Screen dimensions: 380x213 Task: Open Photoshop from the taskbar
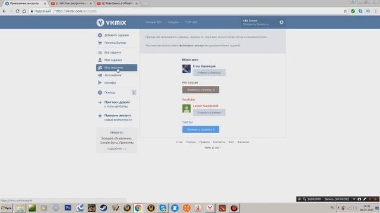point(68,208)
